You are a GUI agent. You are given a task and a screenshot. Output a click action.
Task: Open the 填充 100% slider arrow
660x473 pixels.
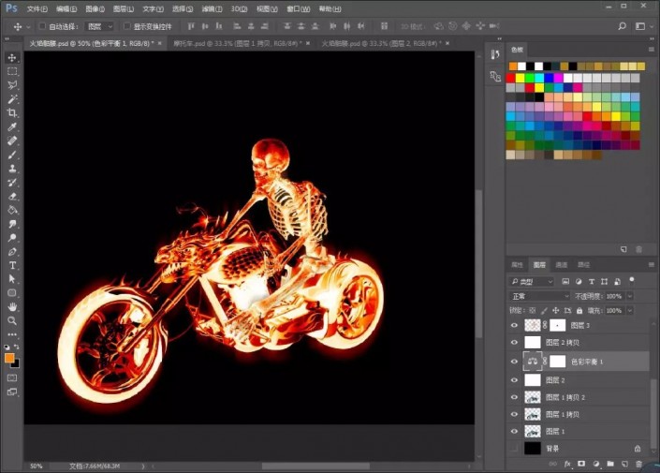pos(630,310)
